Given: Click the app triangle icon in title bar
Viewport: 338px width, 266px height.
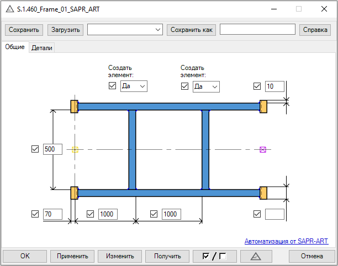Looking at the screenshot, I should pos(9,9).
